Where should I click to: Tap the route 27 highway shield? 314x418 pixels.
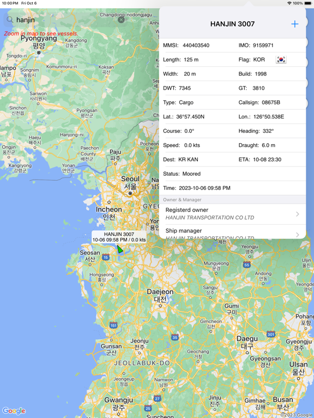point(158,399)
